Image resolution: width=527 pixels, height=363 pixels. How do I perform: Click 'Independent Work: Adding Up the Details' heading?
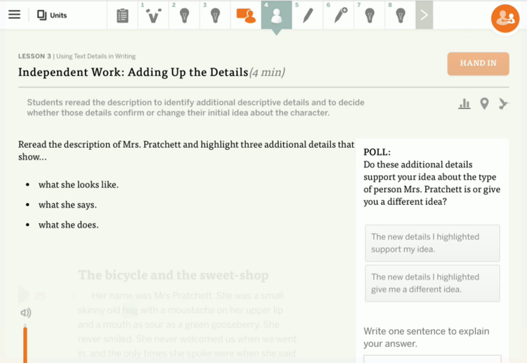133,72
